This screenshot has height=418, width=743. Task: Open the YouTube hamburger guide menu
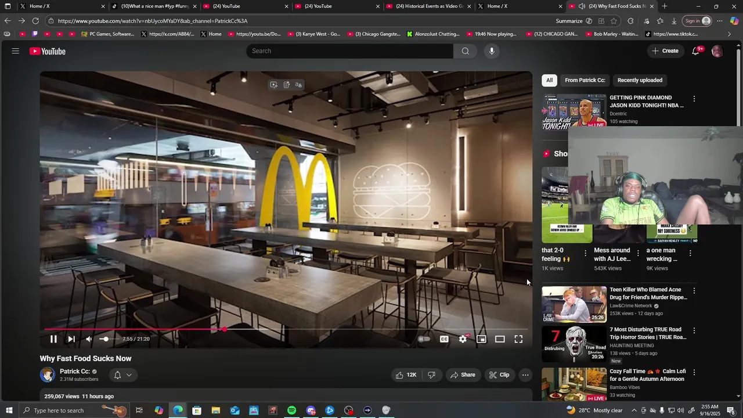click(16, 51)
